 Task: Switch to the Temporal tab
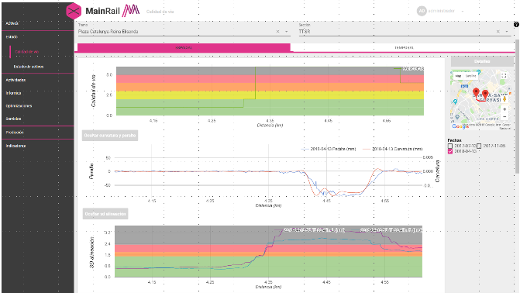tap(403, 47)
